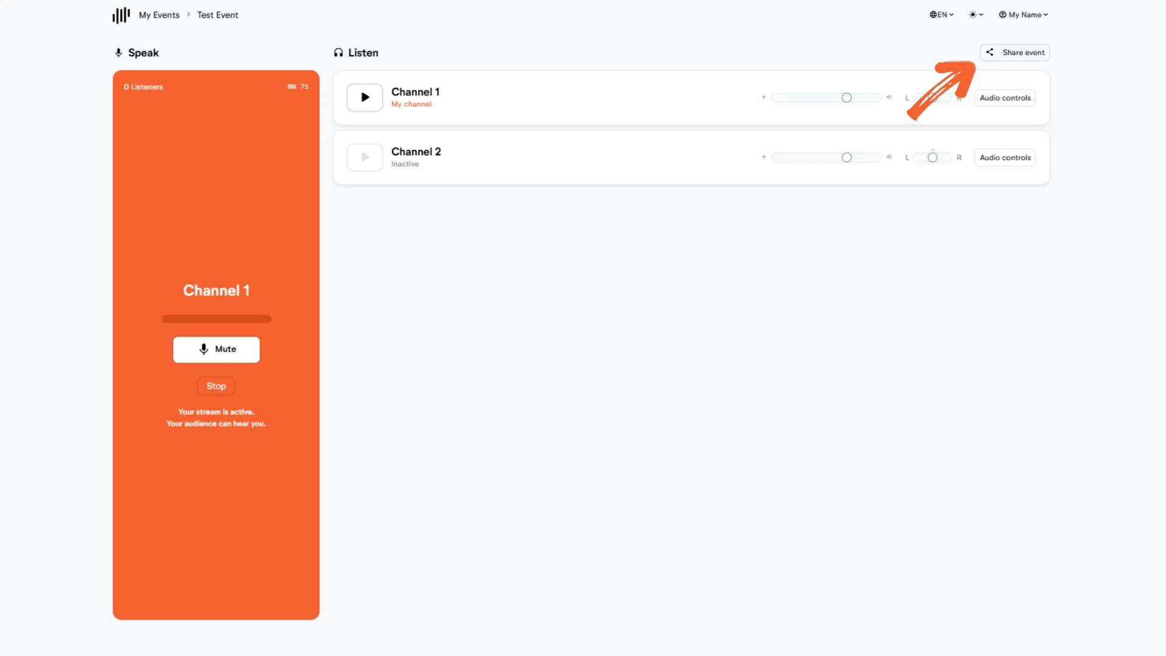1166x656 pixels.
Task: Click the Channel 1 title in Listen list
Action: click(415, 92)
